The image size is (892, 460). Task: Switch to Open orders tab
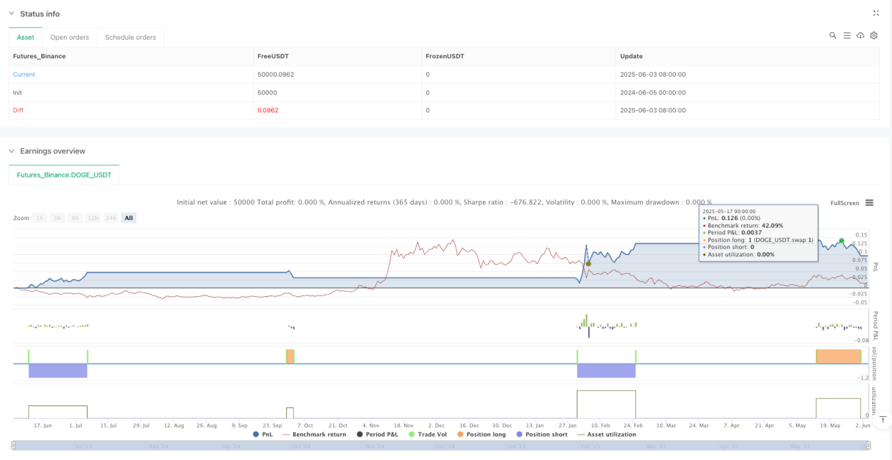69,37
